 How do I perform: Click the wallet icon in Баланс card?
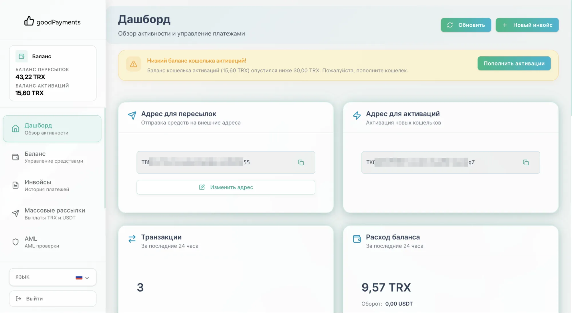pyautogui.click(x=22, y=56)
